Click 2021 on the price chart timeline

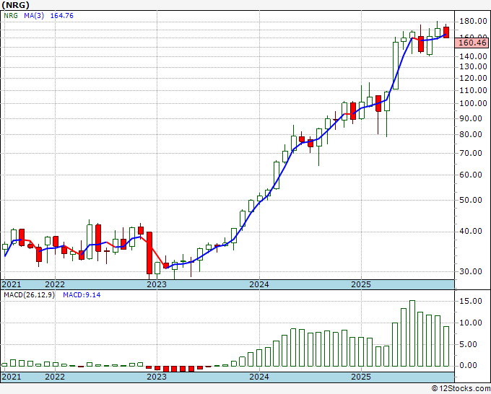pos(12,285)
